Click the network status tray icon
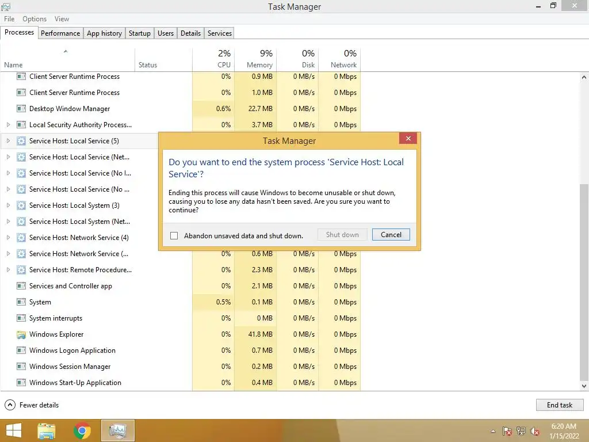Image resolution: width=589 pixels, height=442 pixels. tap(521, 430)
